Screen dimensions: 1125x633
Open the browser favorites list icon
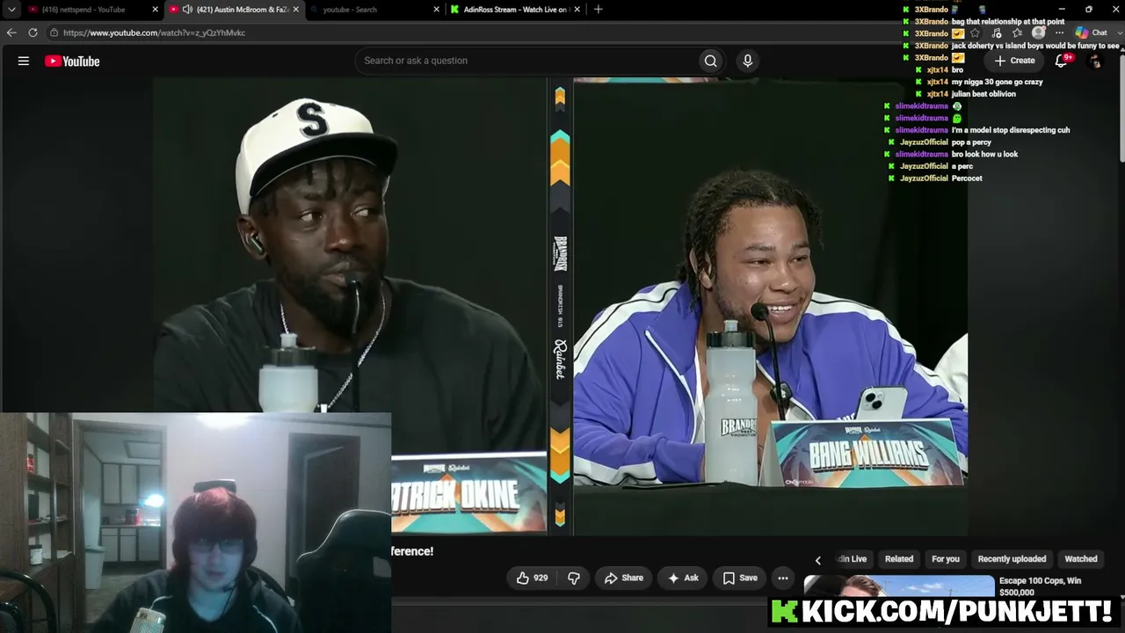(x=1017, y=33)
